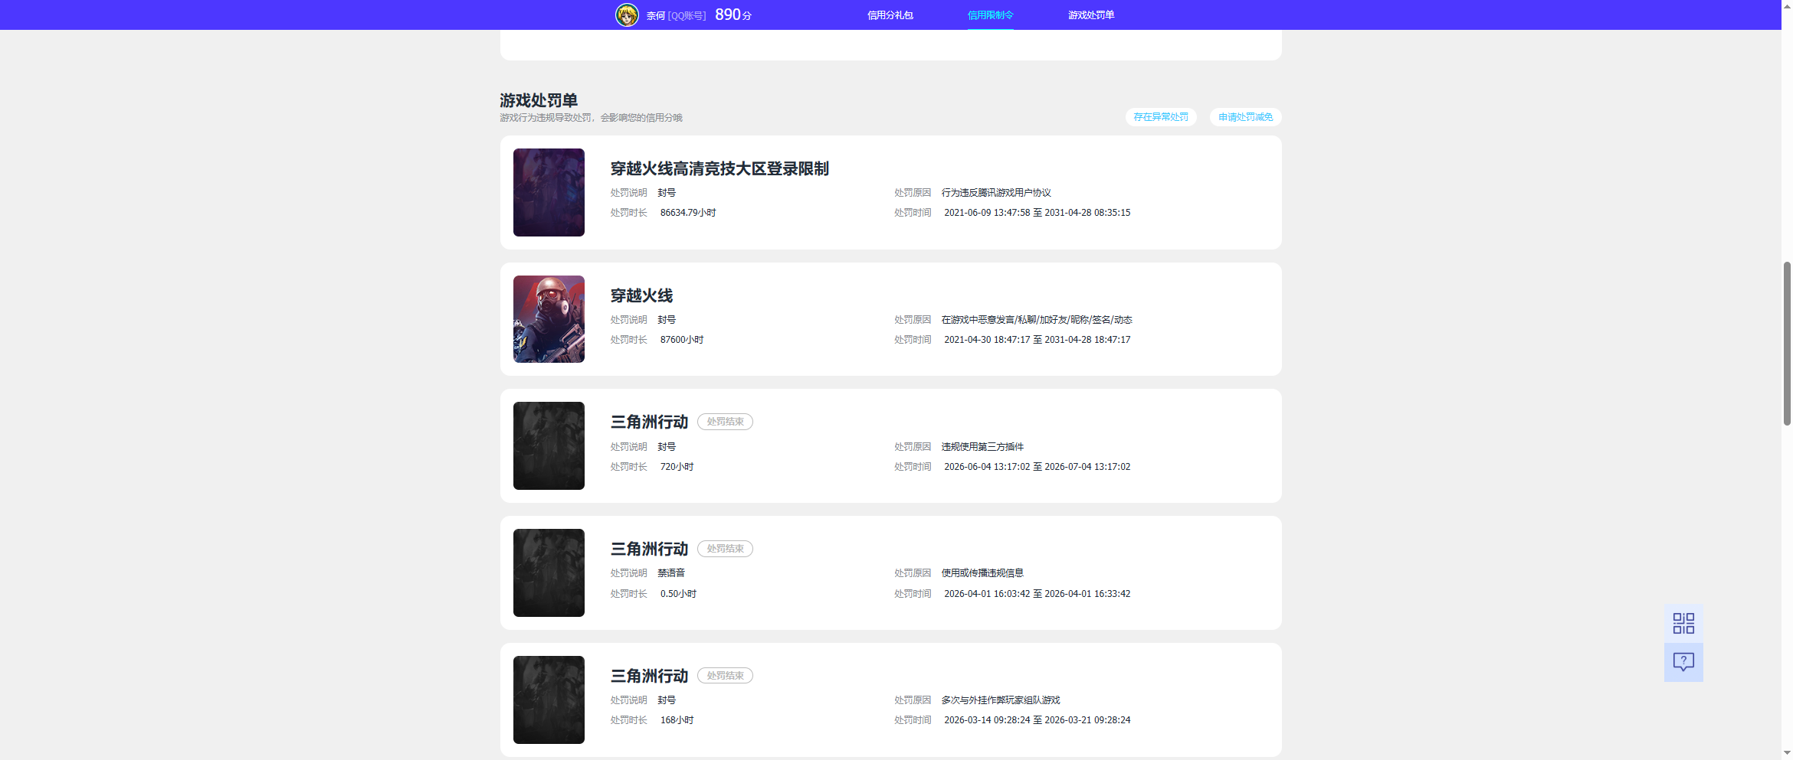Click the 890分 credit score

click(x=733, y=15)
